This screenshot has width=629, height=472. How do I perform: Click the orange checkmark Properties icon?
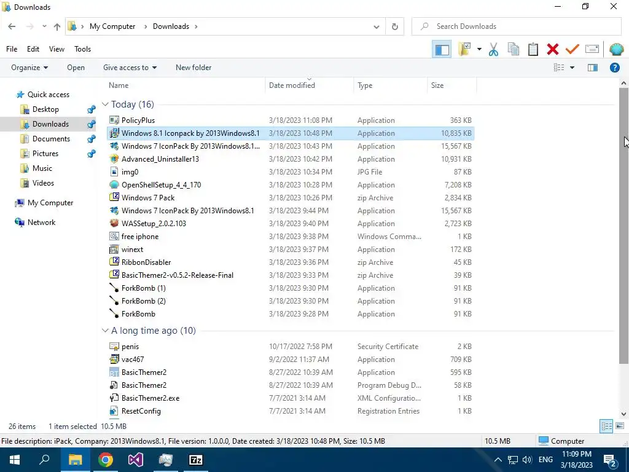[572, 49]
